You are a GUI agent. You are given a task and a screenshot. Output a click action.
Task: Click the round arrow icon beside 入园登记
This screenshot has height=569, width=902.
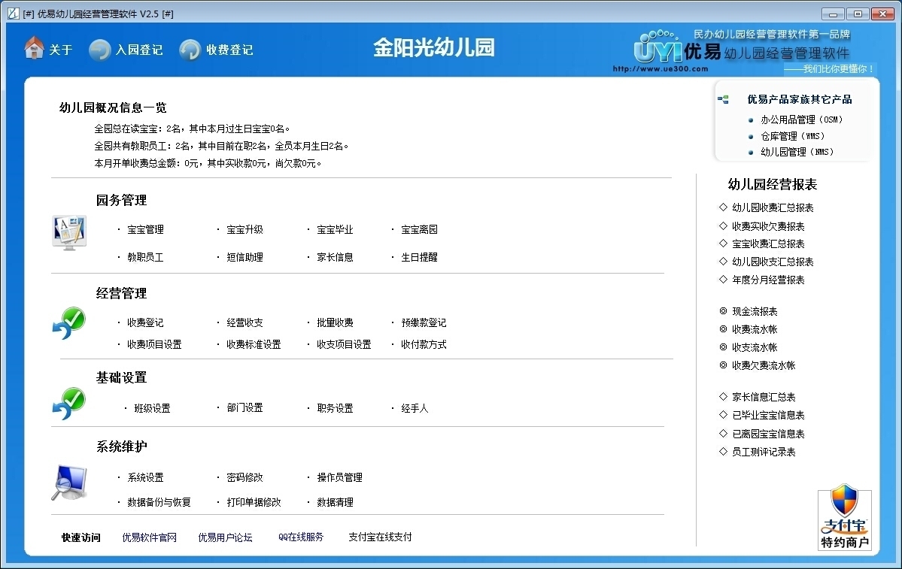(x=99, y=50)
